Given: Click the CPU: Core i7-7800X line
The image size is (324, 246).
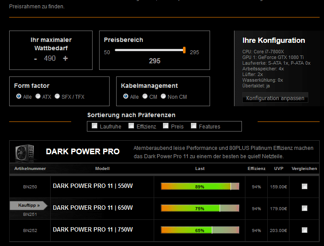Looking at the screenshot, I should pyautogui.click(x=263, y=52).
